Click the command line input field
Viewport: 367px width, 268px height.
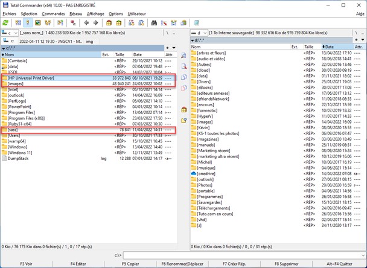click(x=241, y=255)
